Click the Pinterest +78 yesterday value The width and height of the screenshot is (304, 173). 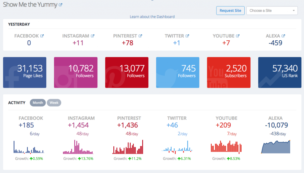[128, 43]
